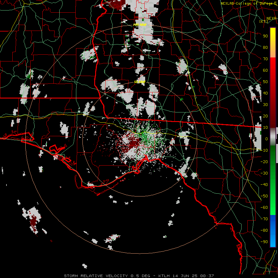
Task: Click the 0.5 DEG tilt text
Action: [x=141, y=276]
